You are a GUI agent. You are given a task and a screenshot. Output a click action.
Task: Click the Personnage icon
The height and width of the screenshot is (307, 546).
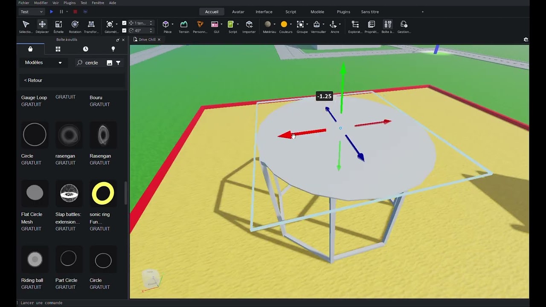200,27
